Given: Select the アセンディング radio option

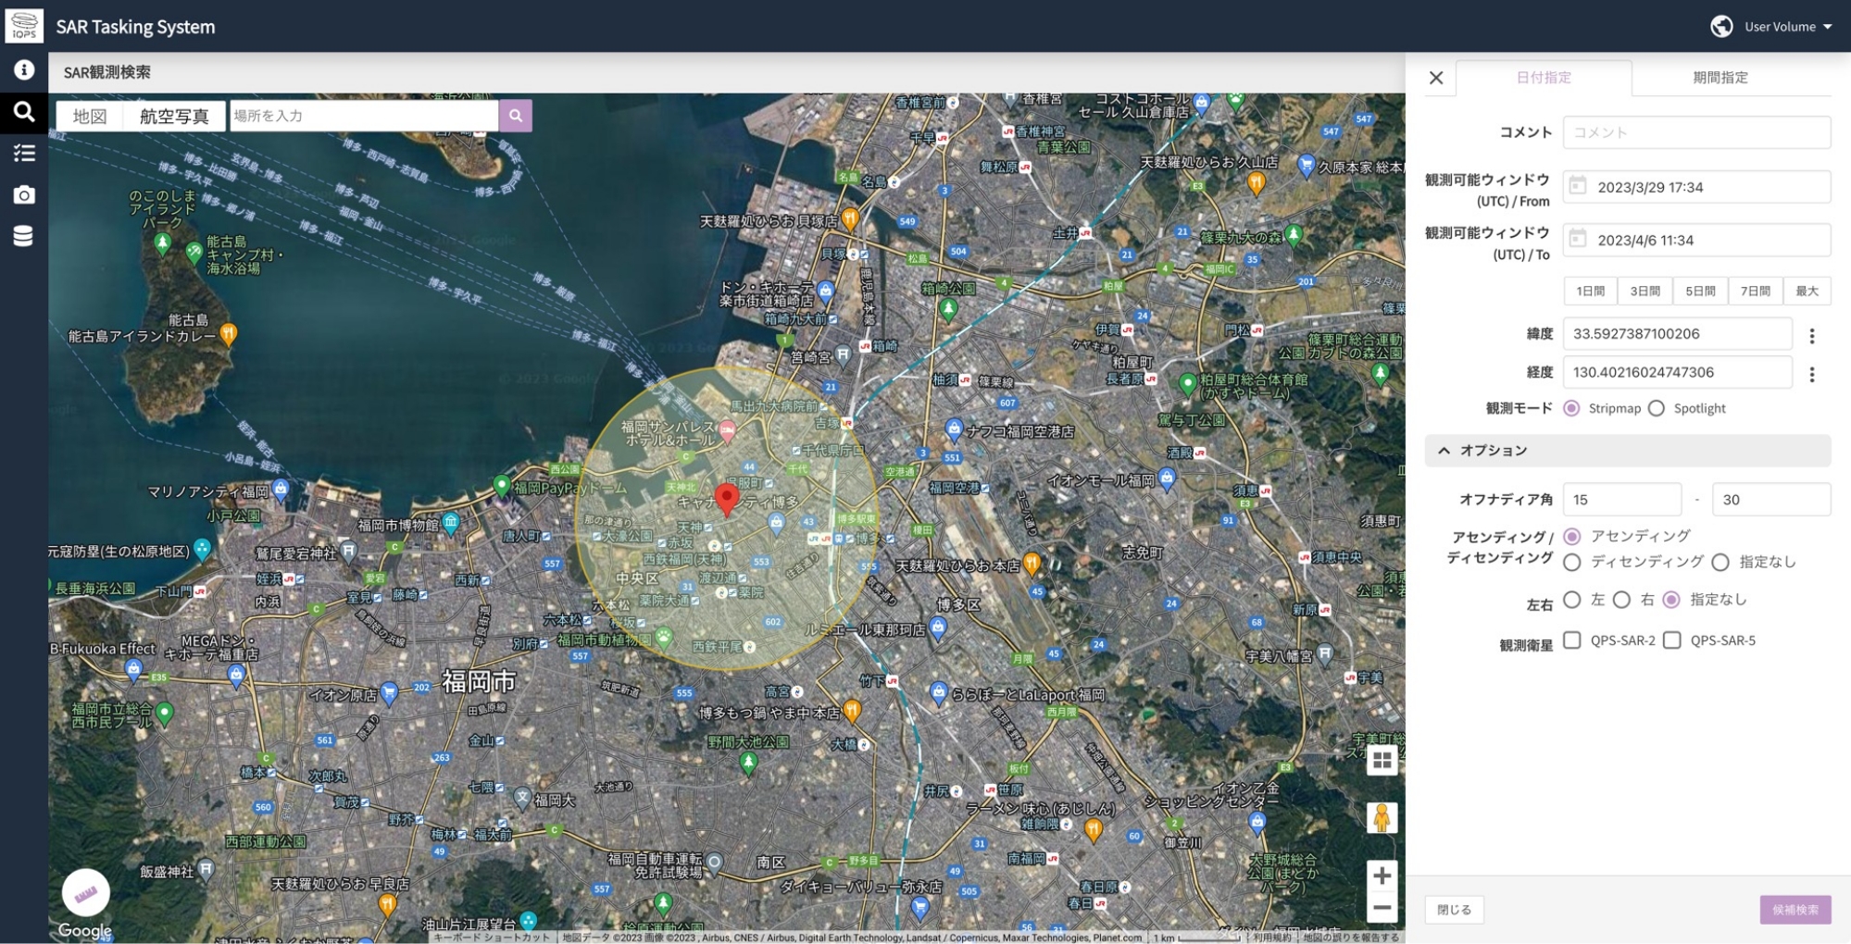Looking at the screenshot, I should click(1571, 536).
